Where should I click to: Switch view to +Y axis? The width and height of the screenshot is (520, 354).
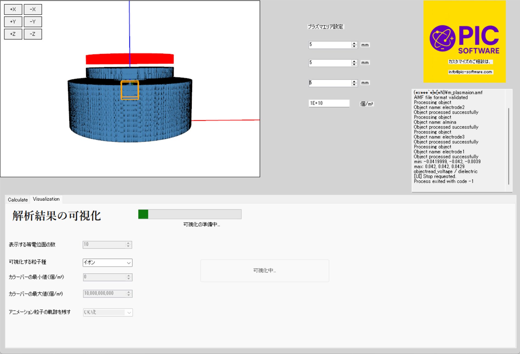point(13,22)
